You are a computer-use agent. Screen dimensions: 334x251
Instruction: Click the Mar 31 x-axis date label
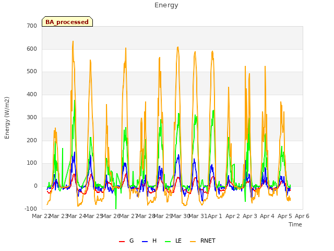pos(198,216)
